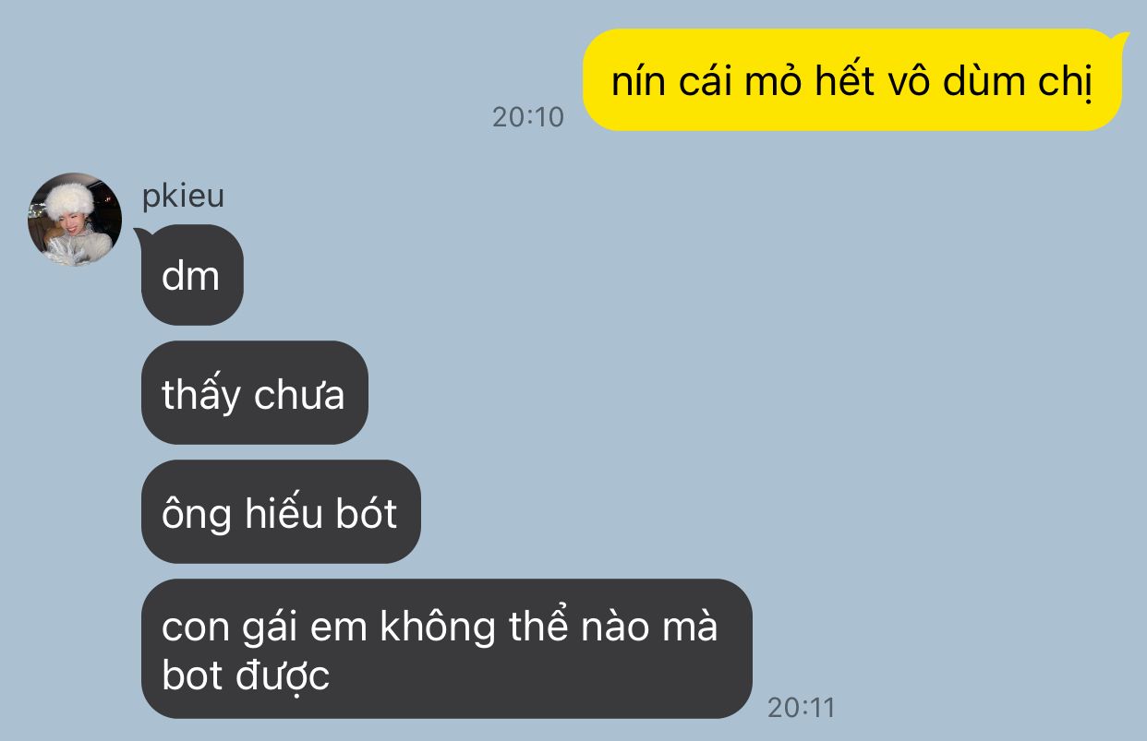
Task: Open pkieu's profile picture avatar
Action: pos(75,220)
